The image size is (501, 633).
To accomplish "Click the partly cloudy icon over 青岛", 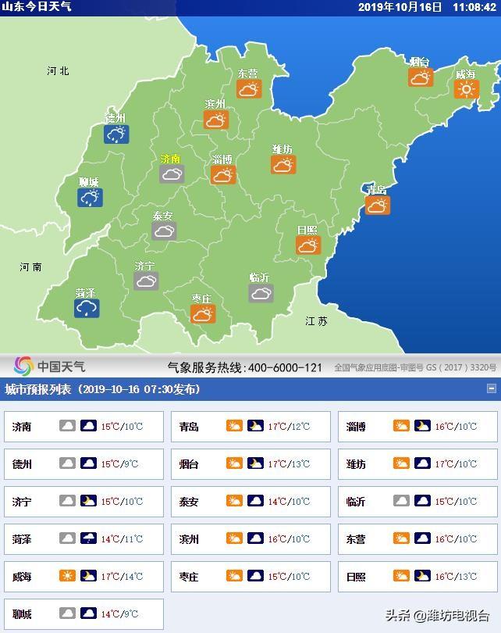I will [x=378, y=205].
